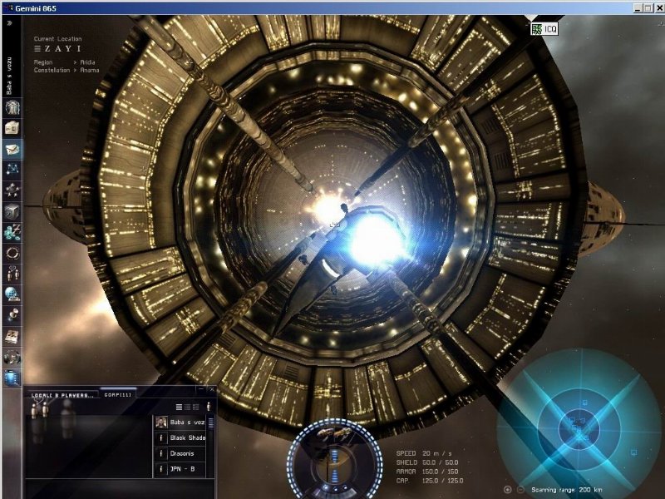Minimize the chat channel window
The height and width of the screenshot is (499, 665).
[201, 388]
